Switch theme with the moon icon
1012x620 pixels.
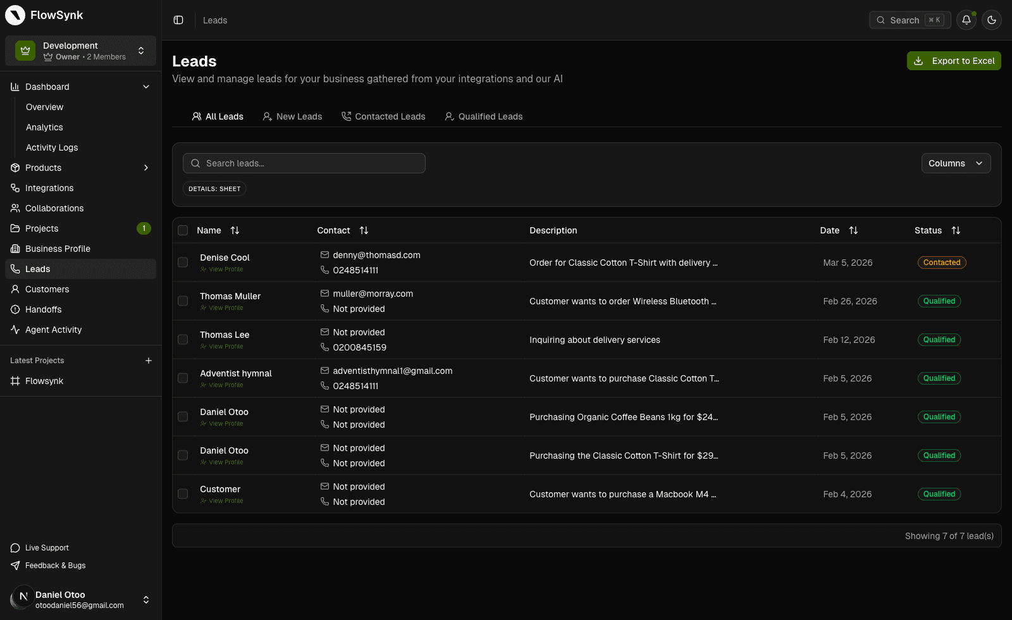point(991,20)
